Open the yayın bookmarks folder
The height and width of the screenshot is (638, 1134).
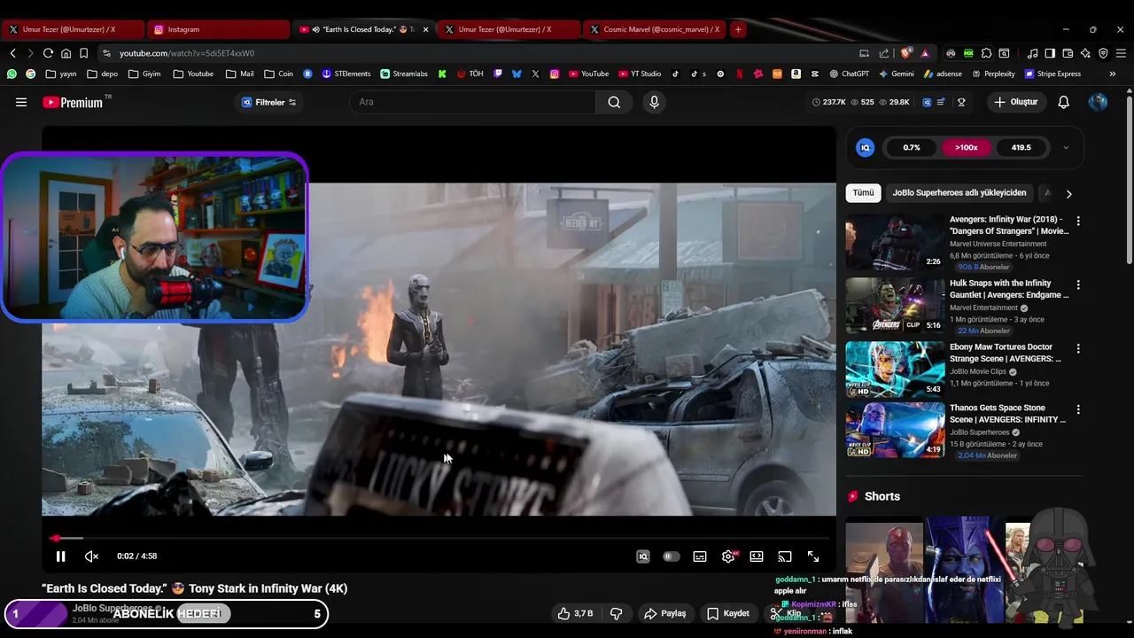point(61,74)
